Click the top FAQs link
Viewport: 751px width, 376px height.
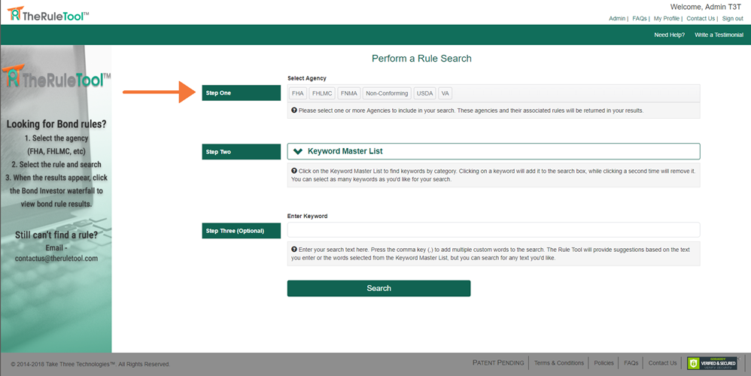(640, 18)
